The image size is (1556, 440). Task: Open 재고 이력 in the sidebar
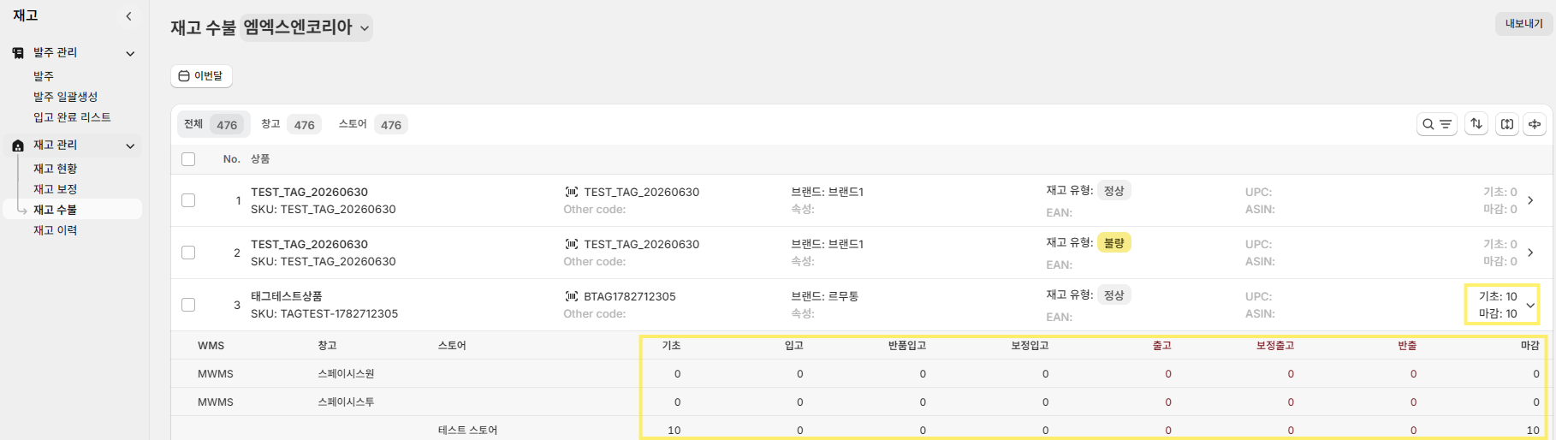coord(56,230)
